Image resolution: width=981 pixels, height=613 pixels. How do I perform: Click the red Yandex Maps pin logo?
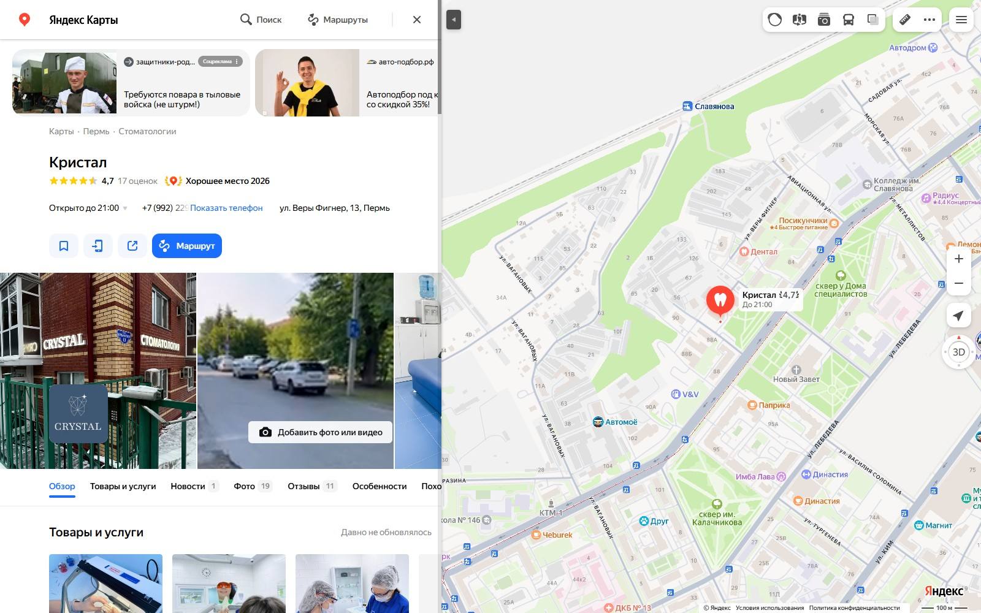coord(25,20)
